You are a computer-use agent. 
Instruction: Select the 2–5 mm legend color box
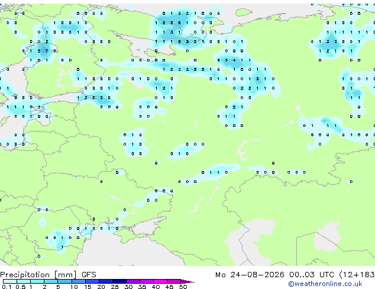51,281
